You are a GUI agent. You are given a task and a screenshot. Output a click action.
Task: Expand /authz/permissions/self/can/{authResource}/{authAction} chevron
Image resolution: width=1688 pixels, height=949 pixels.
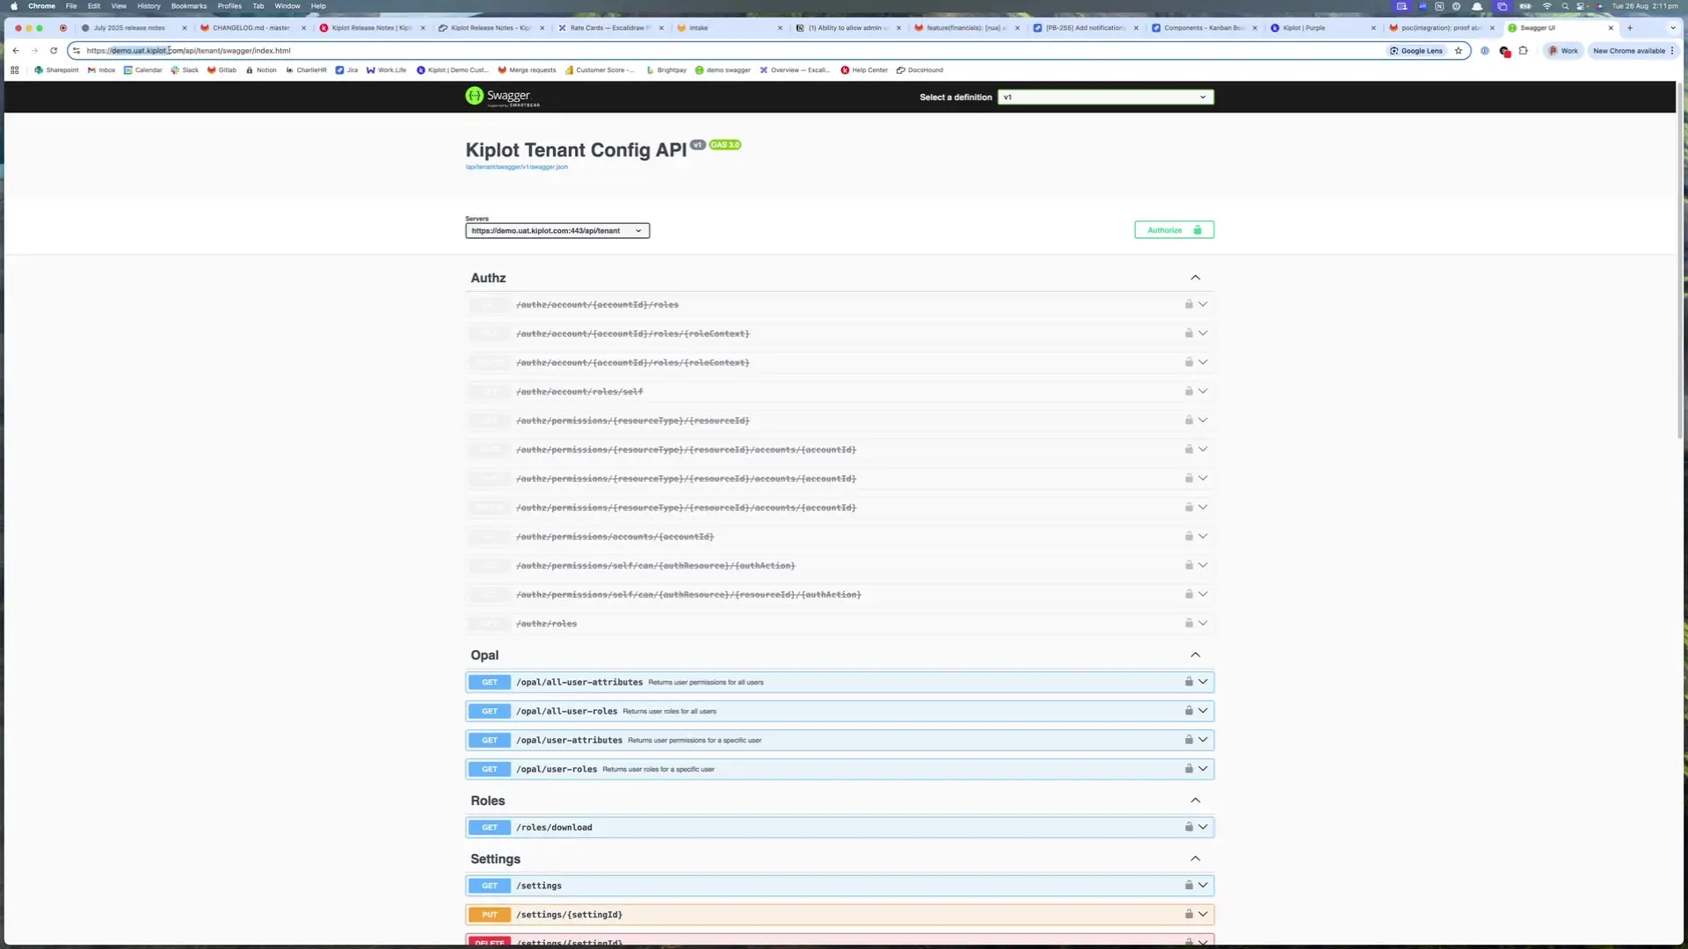[1203, 565]
